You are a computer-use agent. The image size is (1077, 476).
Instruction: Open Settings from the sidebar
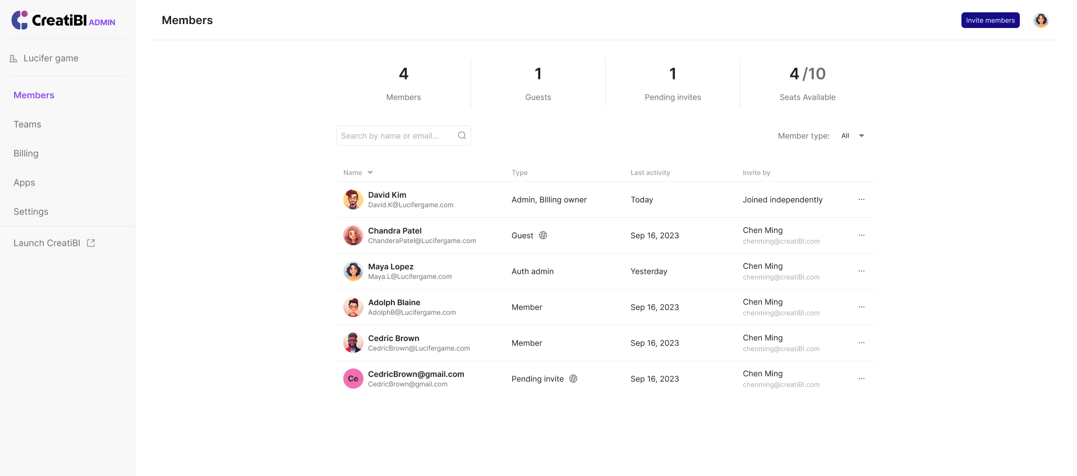point(31,212)
